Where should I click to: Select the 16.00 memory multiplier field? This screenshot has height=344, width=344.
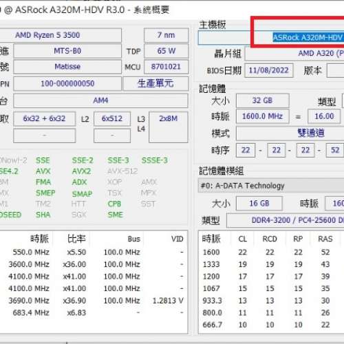pyautogui.click(x=324, y=116)
